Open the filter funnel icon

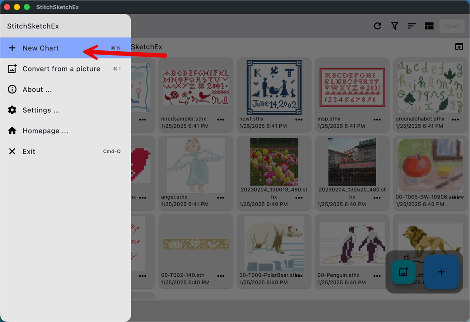tap(395, 26)
